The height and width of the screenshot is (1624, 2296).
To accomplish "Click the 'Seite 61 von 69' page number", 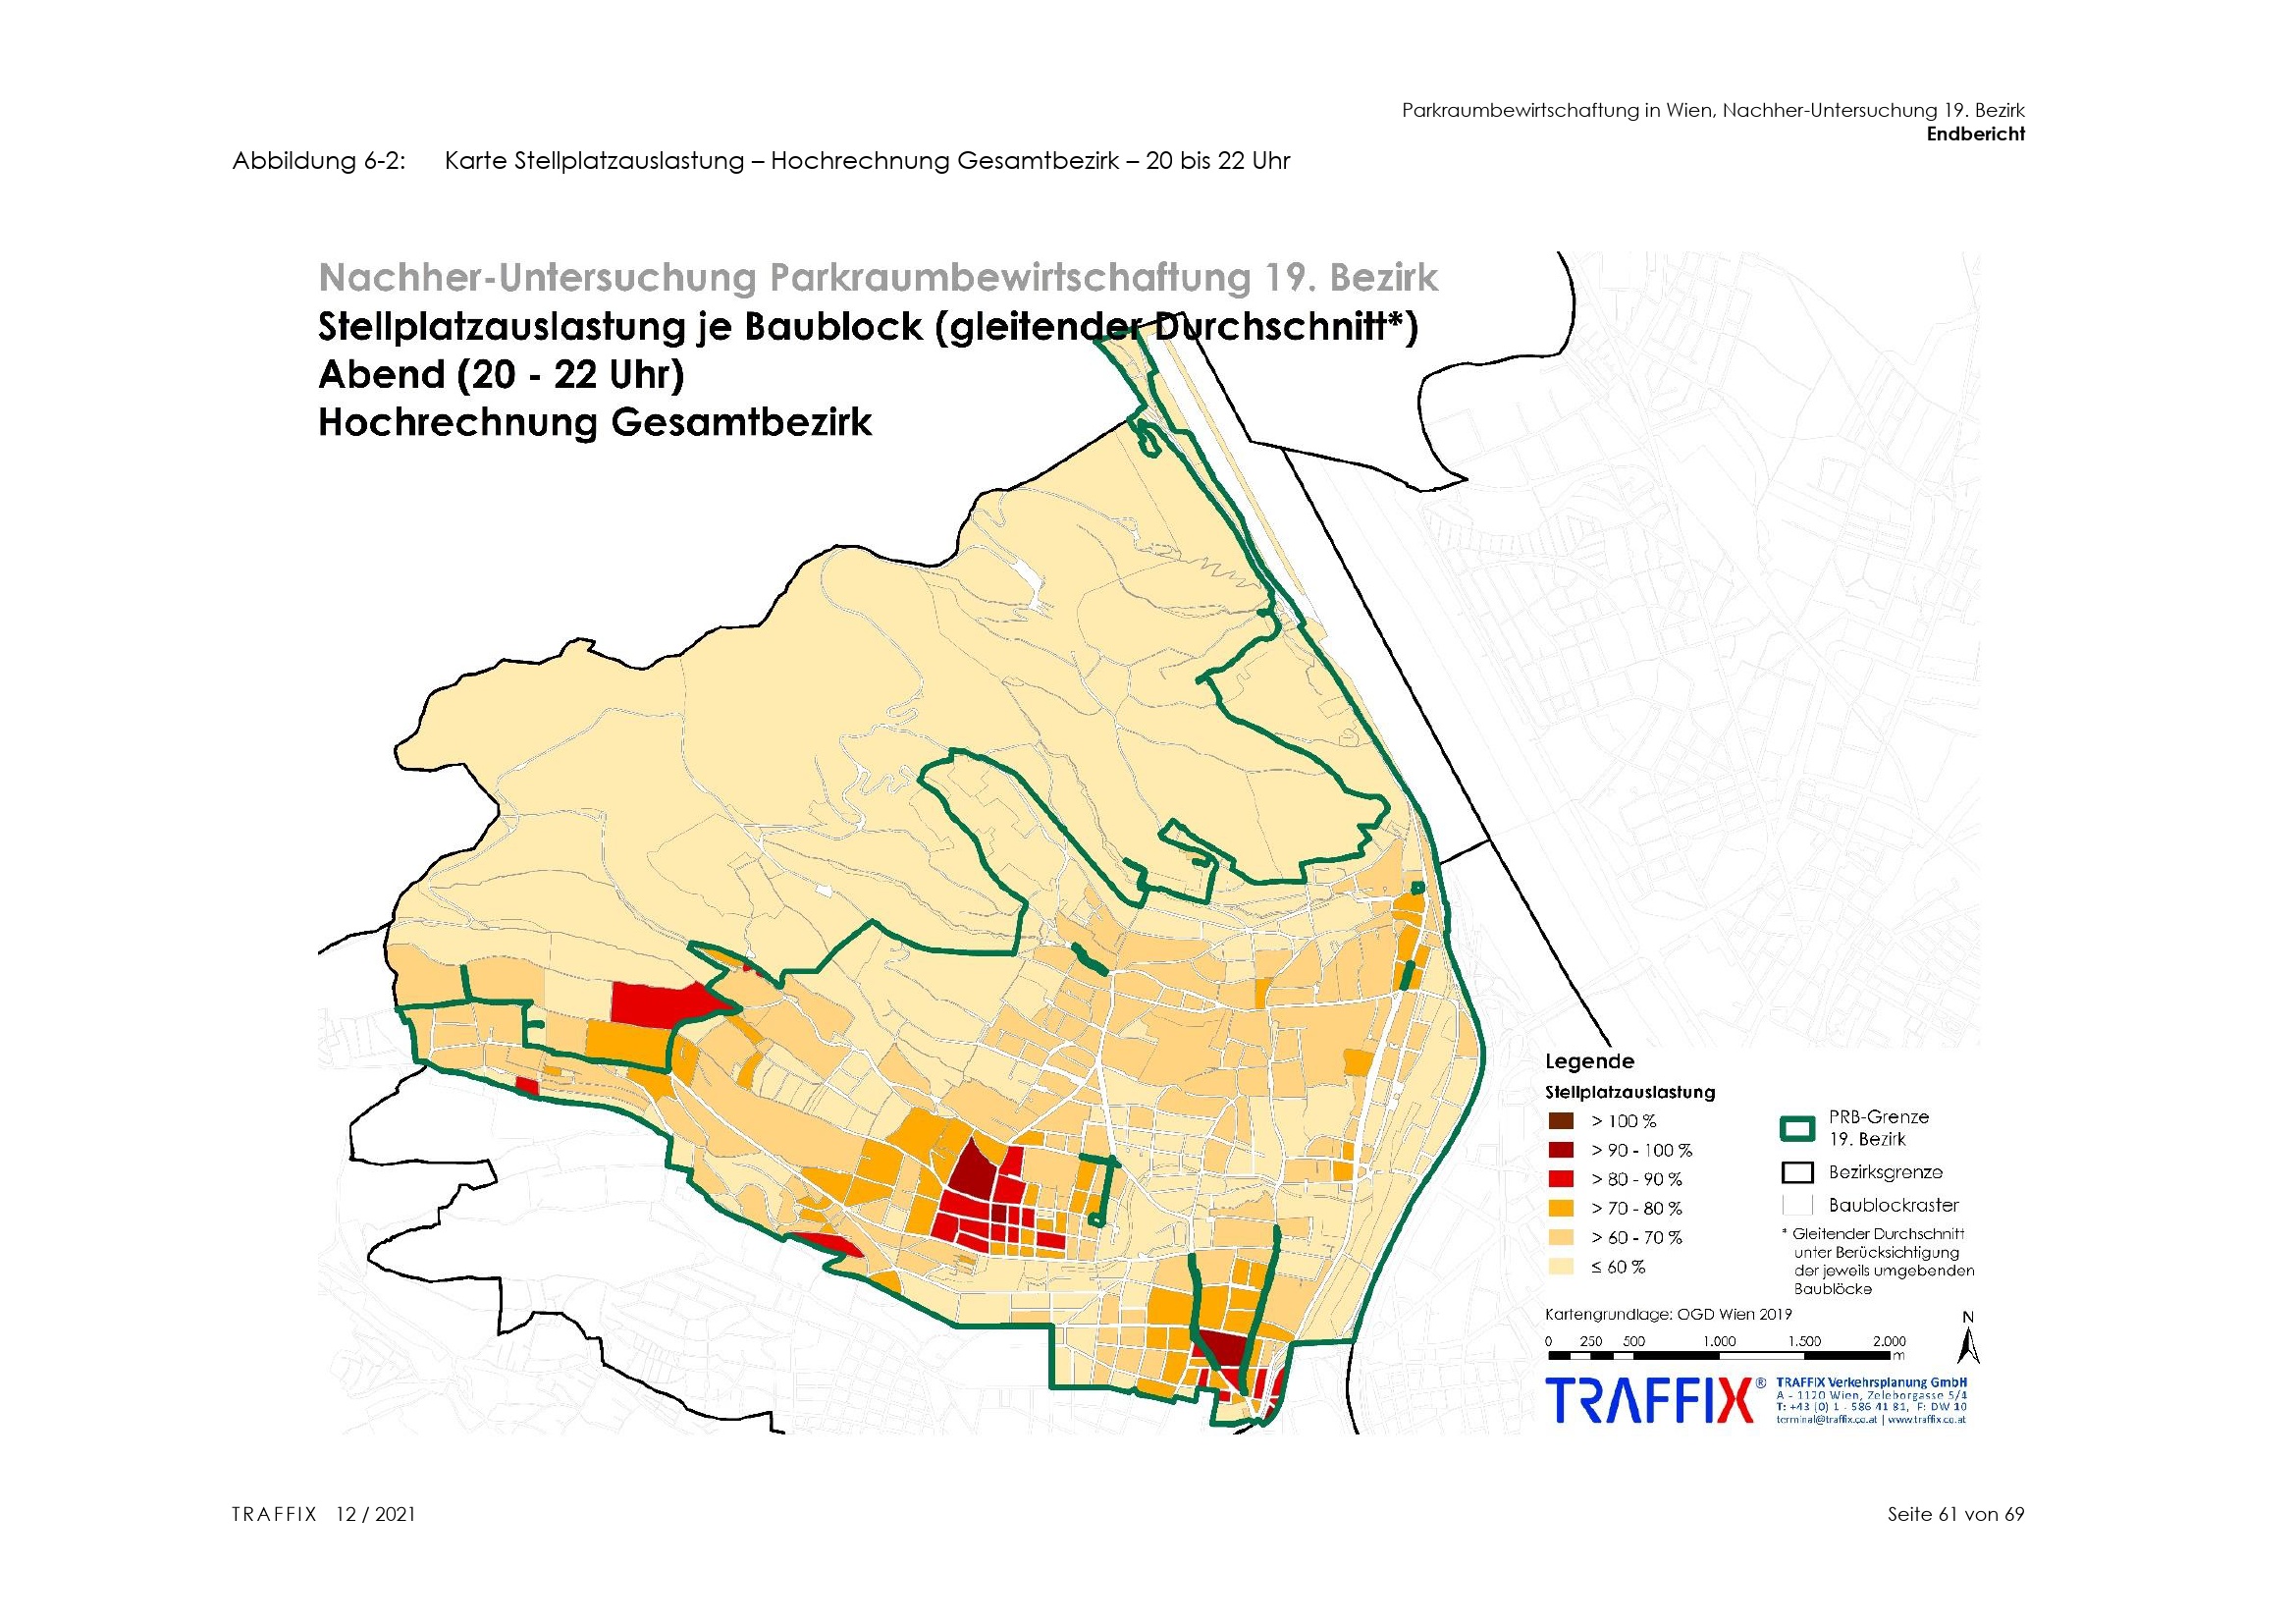I will (1955, 1514).
